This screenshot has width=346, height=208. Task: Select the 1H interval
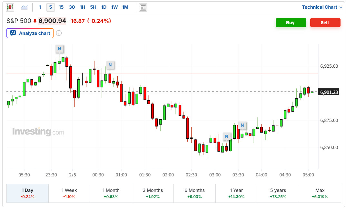(x=83, y=7)
